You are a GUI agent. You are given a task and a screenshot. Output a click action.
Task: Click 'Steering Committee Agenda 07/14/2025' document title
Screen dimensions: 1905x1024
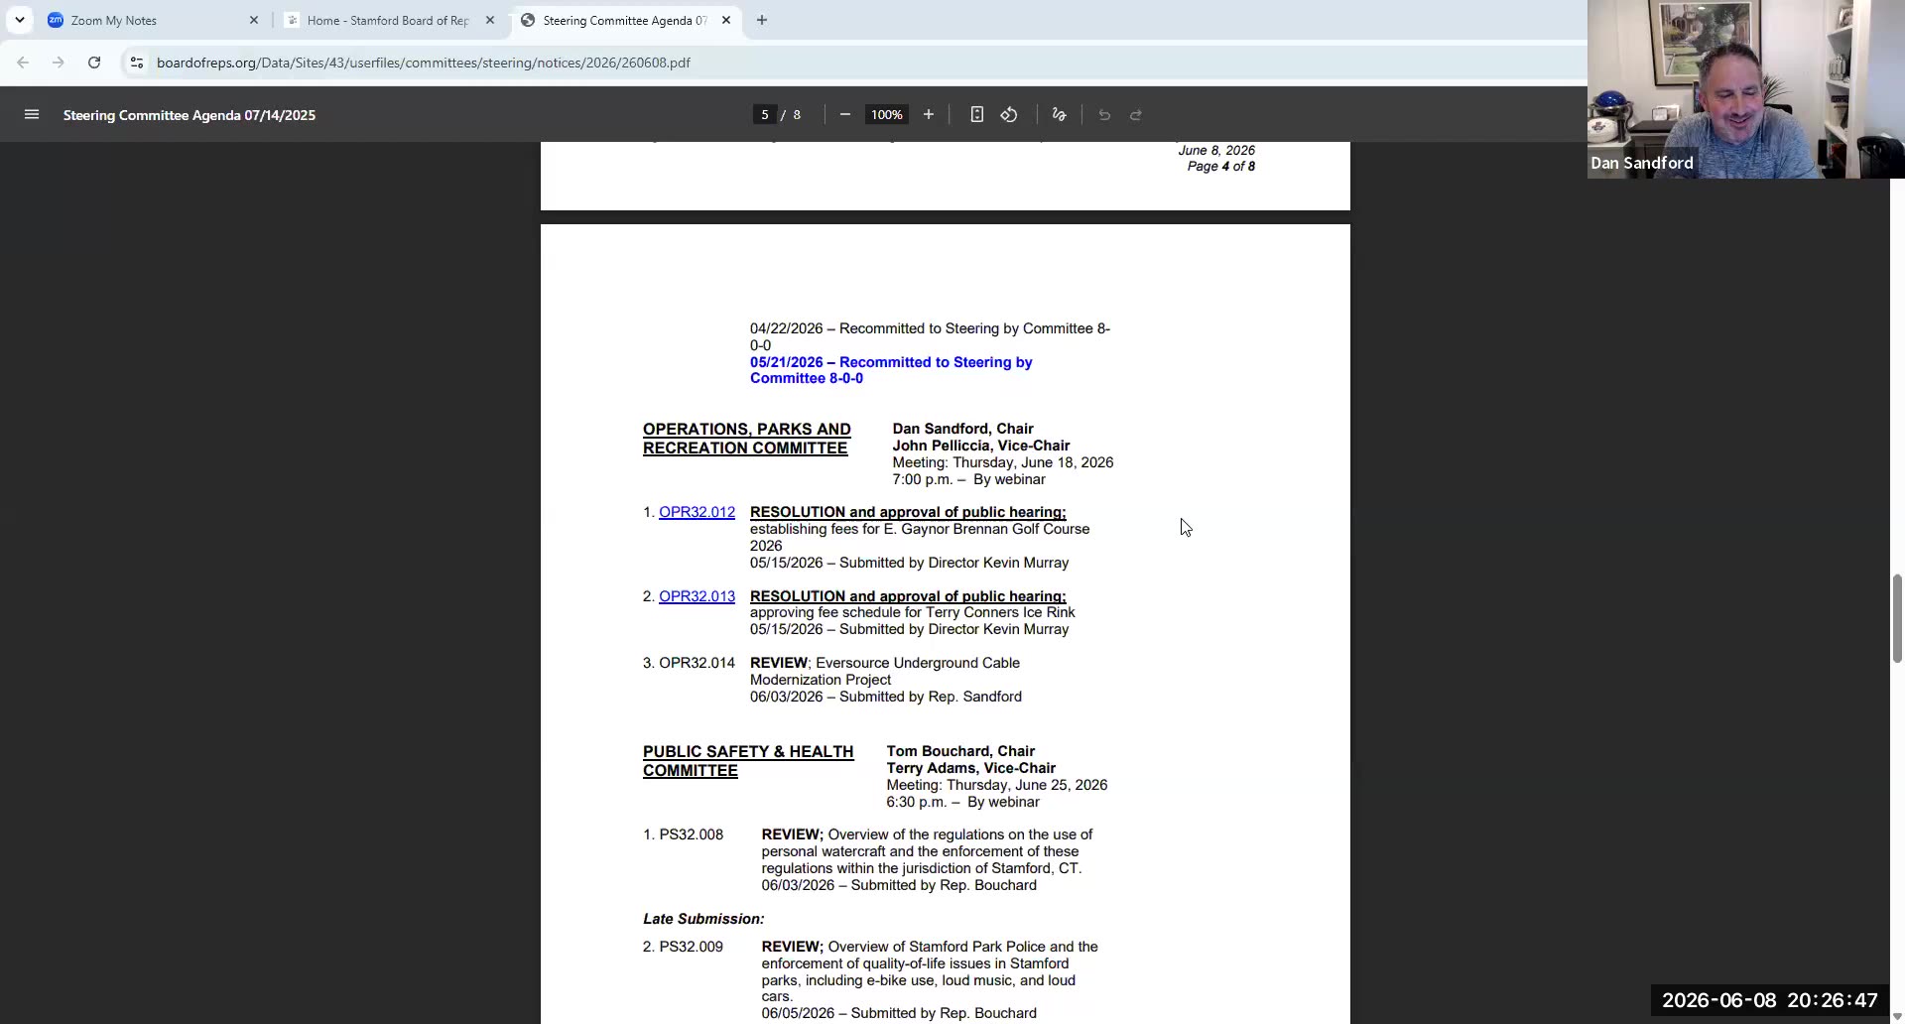pyautogui.click(x=190, y=115)
